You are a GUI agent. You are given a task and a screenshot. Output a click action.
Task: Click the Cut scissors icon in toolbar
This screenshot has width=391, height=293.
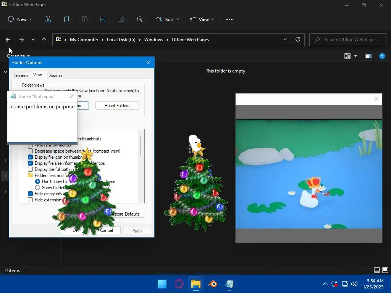click(48, 19)
